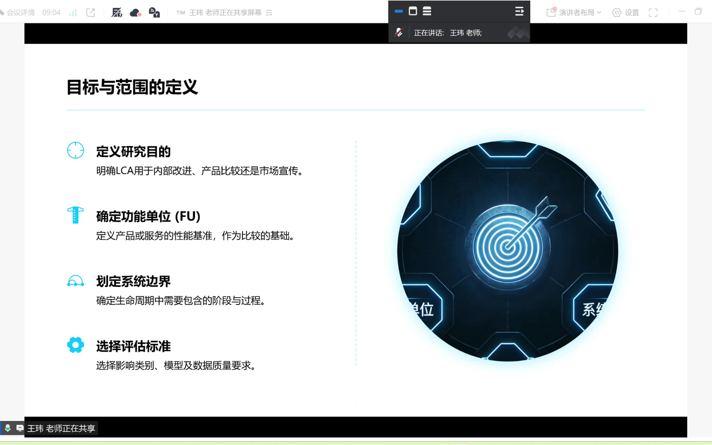
Task: Open the real-time captions translation icon
Action: (x=154, y=12)
